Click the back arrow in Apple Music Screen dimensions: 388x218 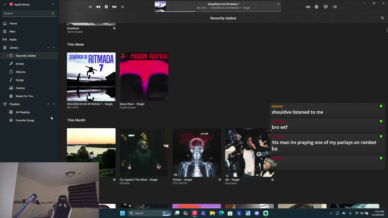coord(5,5)
